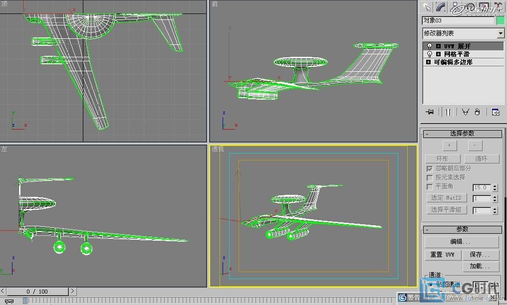
Task: Open the Display panel tab
Action: (x=484, y=7)
